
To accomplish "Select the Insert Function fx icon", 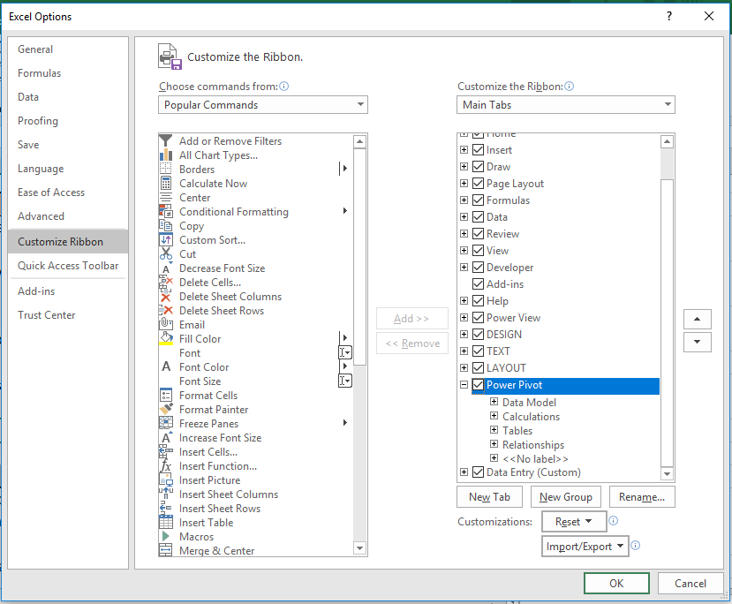I will click(x=166, y=466).
